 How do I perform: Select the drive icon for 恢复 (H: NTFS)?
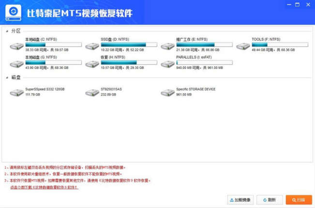coord(92,64)
